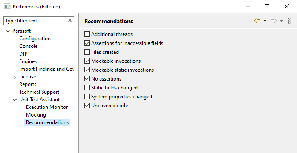Collapse the Parasoft tree node
Screen dimensions: 297x153
coord(8,31)
